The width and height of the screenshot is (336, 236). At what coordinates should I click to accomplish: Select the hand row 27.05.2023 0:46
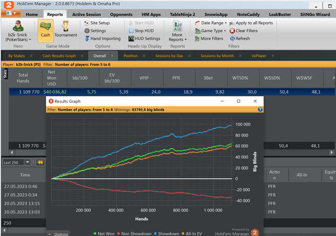tap(24, 186)
